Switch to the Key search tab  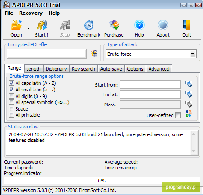83,69
